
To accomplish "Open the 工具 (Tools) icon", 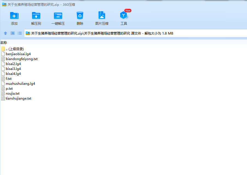I will tap(124, 15).
